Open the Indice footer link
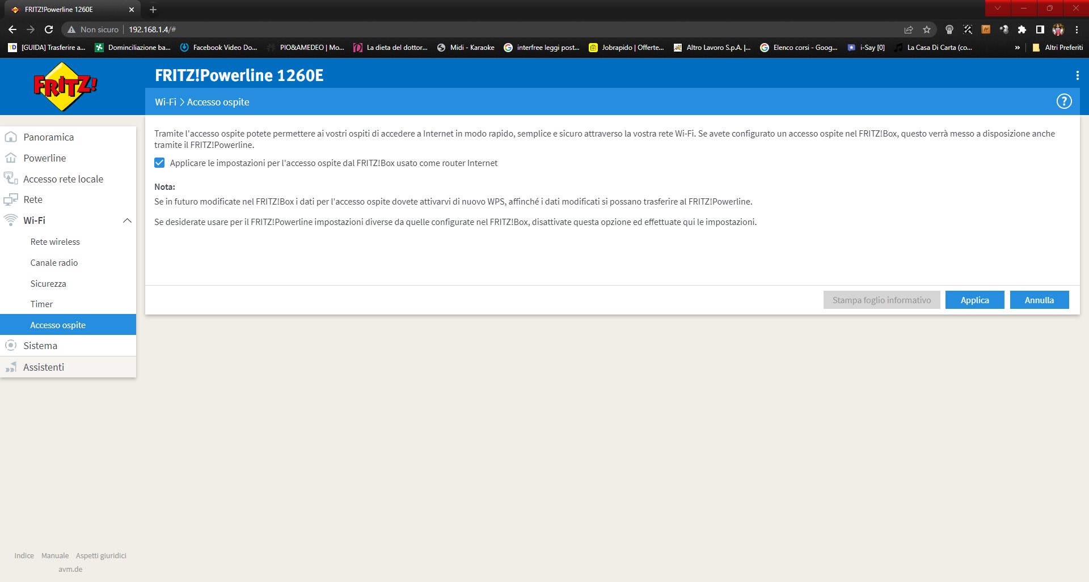Image resolution: width=1089 pixels, height=582 pixels. (24, 555)
